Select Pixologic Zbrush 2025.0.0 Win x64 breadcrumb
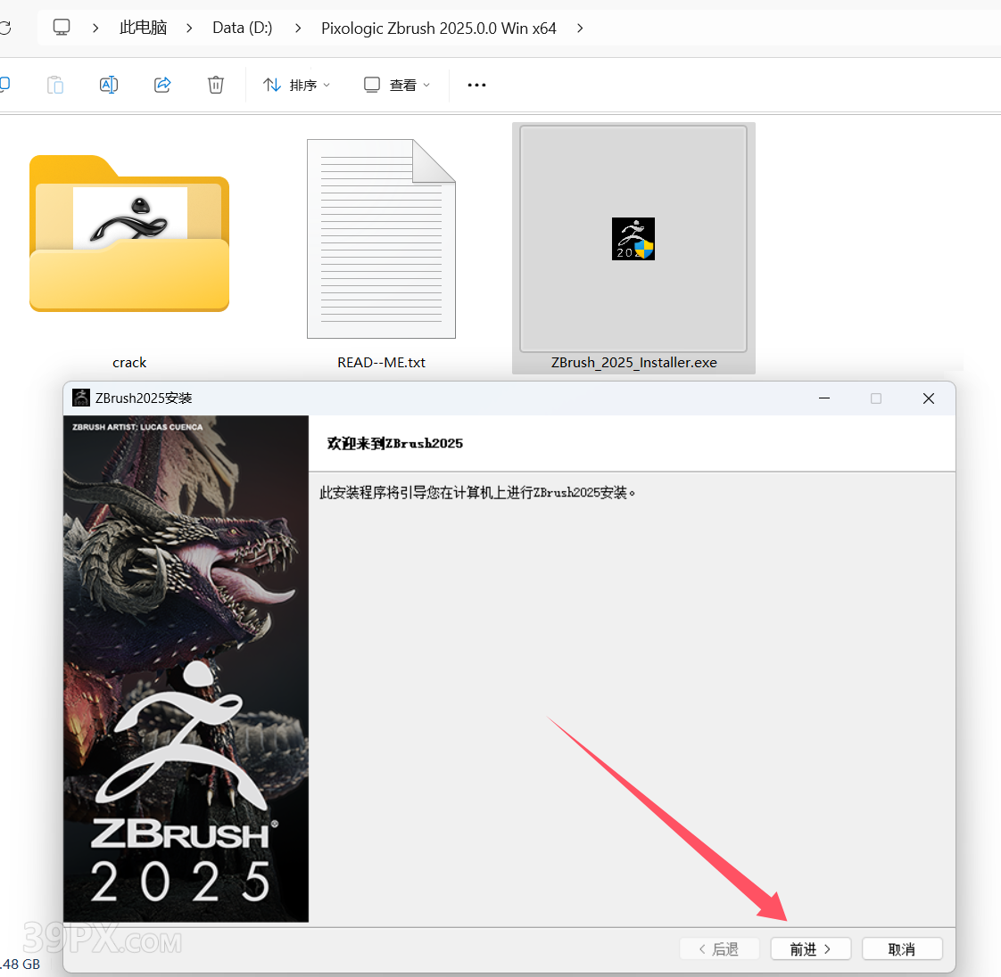Viewport: 1001px width, 977px height. [x=439, y=28]
